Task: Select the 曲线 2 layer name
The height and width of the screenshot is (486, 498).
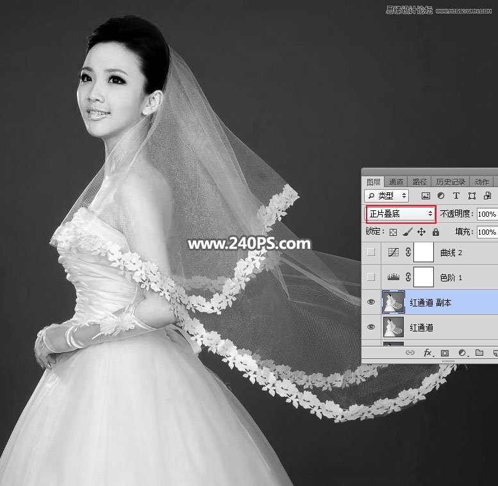Action: (451, 253)
